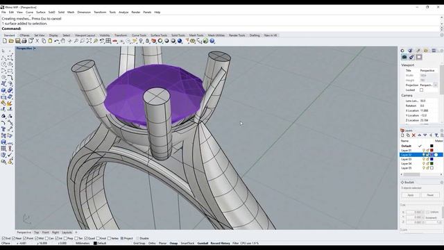Switch to the Top viewport tab
The image size is (444, 250).
coord(37,233)
